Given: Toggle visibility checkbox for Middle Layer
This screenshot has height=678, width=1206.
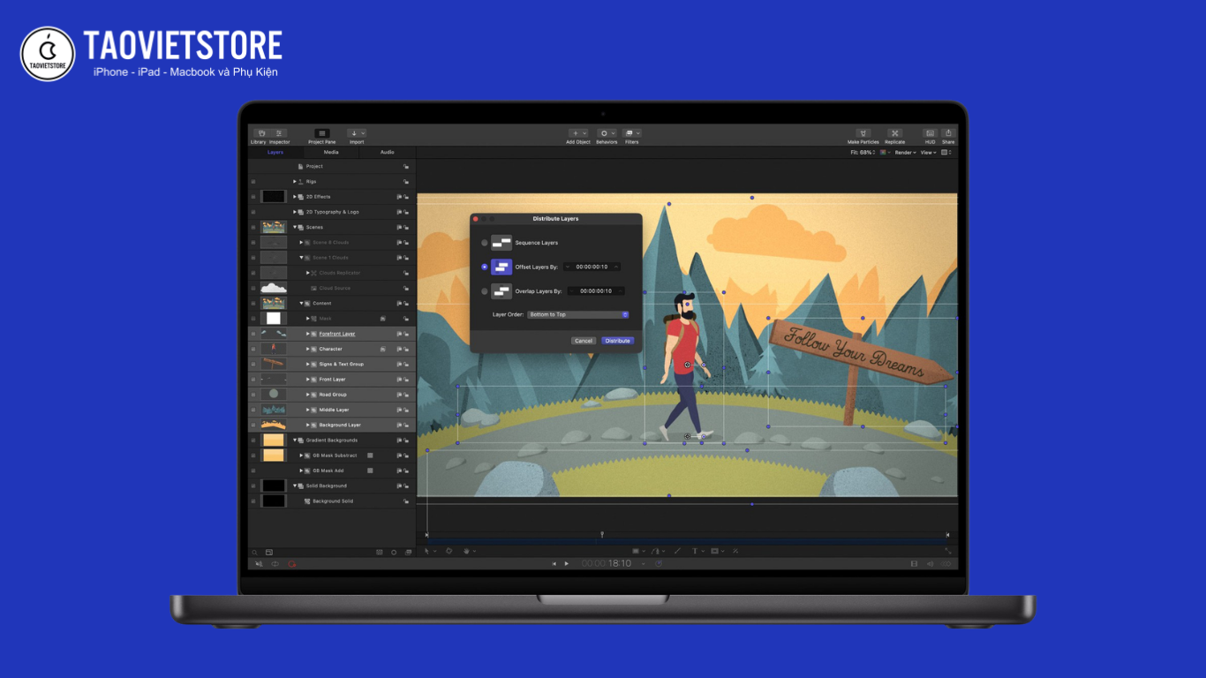Looking at the screenshot, I should 253,410.
